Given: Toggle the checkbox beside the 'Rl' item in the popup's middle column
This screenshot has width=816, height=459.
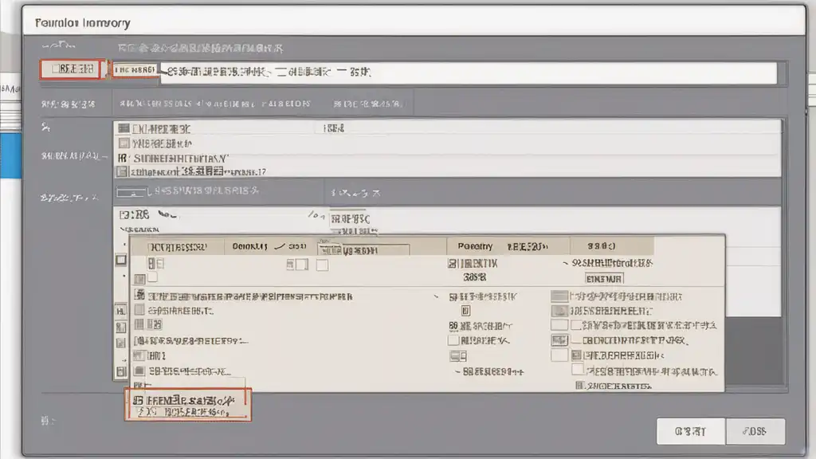Looking at the screenshot, I should point(453,340).
